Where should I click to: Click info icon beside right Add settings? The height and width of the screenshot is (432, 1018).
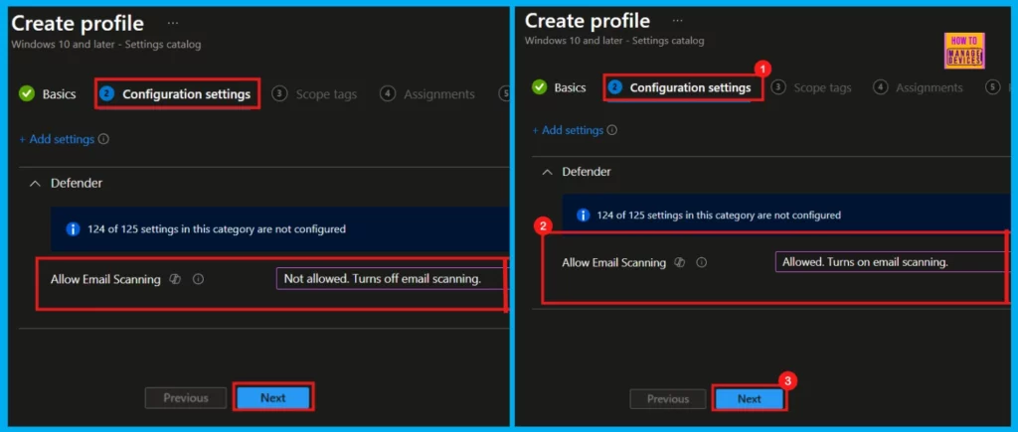(611, 130)
